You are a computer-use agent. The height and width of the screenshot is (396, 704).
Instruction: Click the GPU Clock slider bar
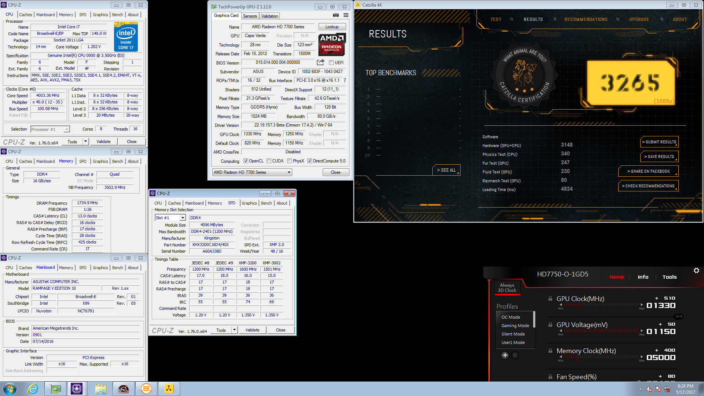tap(601, 305)
